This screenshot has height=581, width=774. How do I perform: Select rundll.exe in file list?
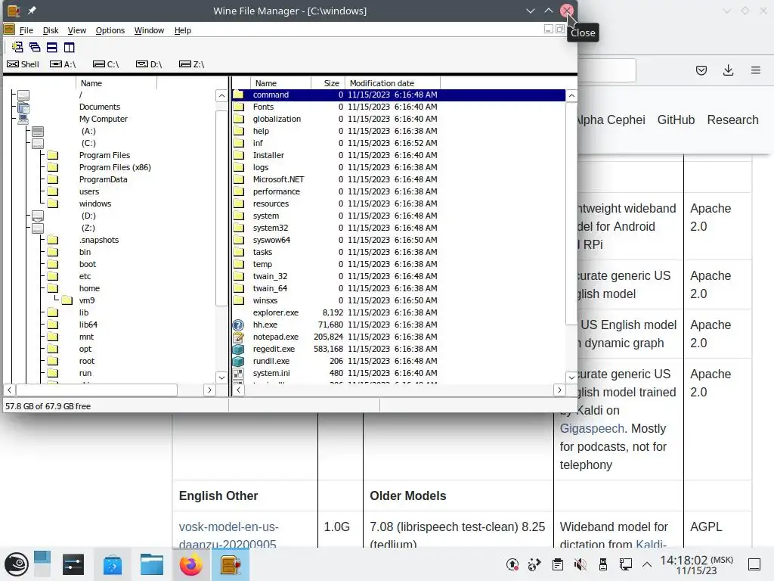(398, 361)
